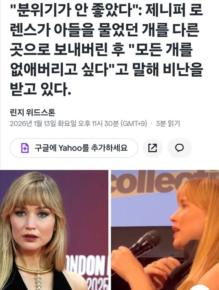Click the purple document-plus icon

pos(25,148)
